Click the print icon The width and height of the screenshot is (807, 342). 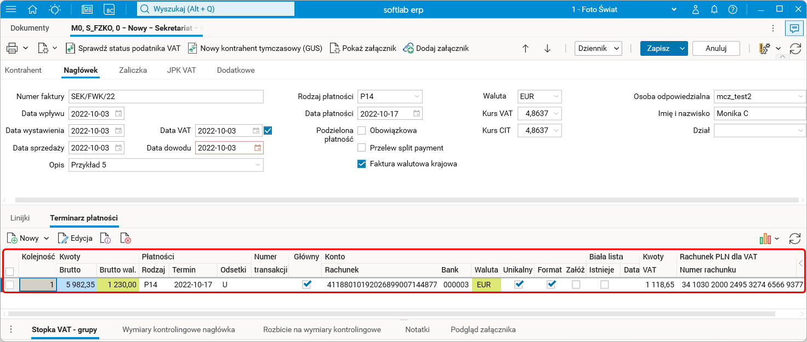(12, 48)
